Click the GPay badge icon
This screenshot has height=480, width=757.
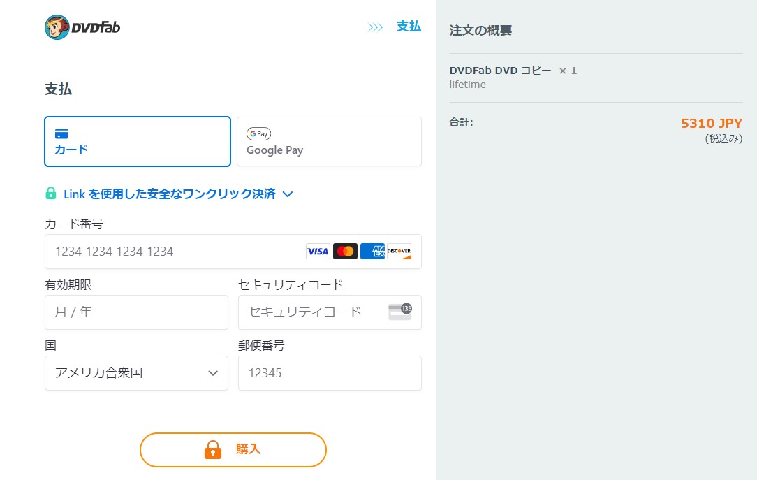point(259,133)
